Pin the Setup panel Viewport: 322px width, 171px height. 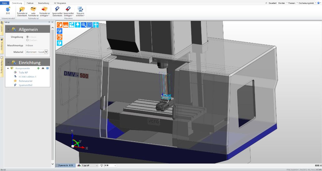coord(49,22)
